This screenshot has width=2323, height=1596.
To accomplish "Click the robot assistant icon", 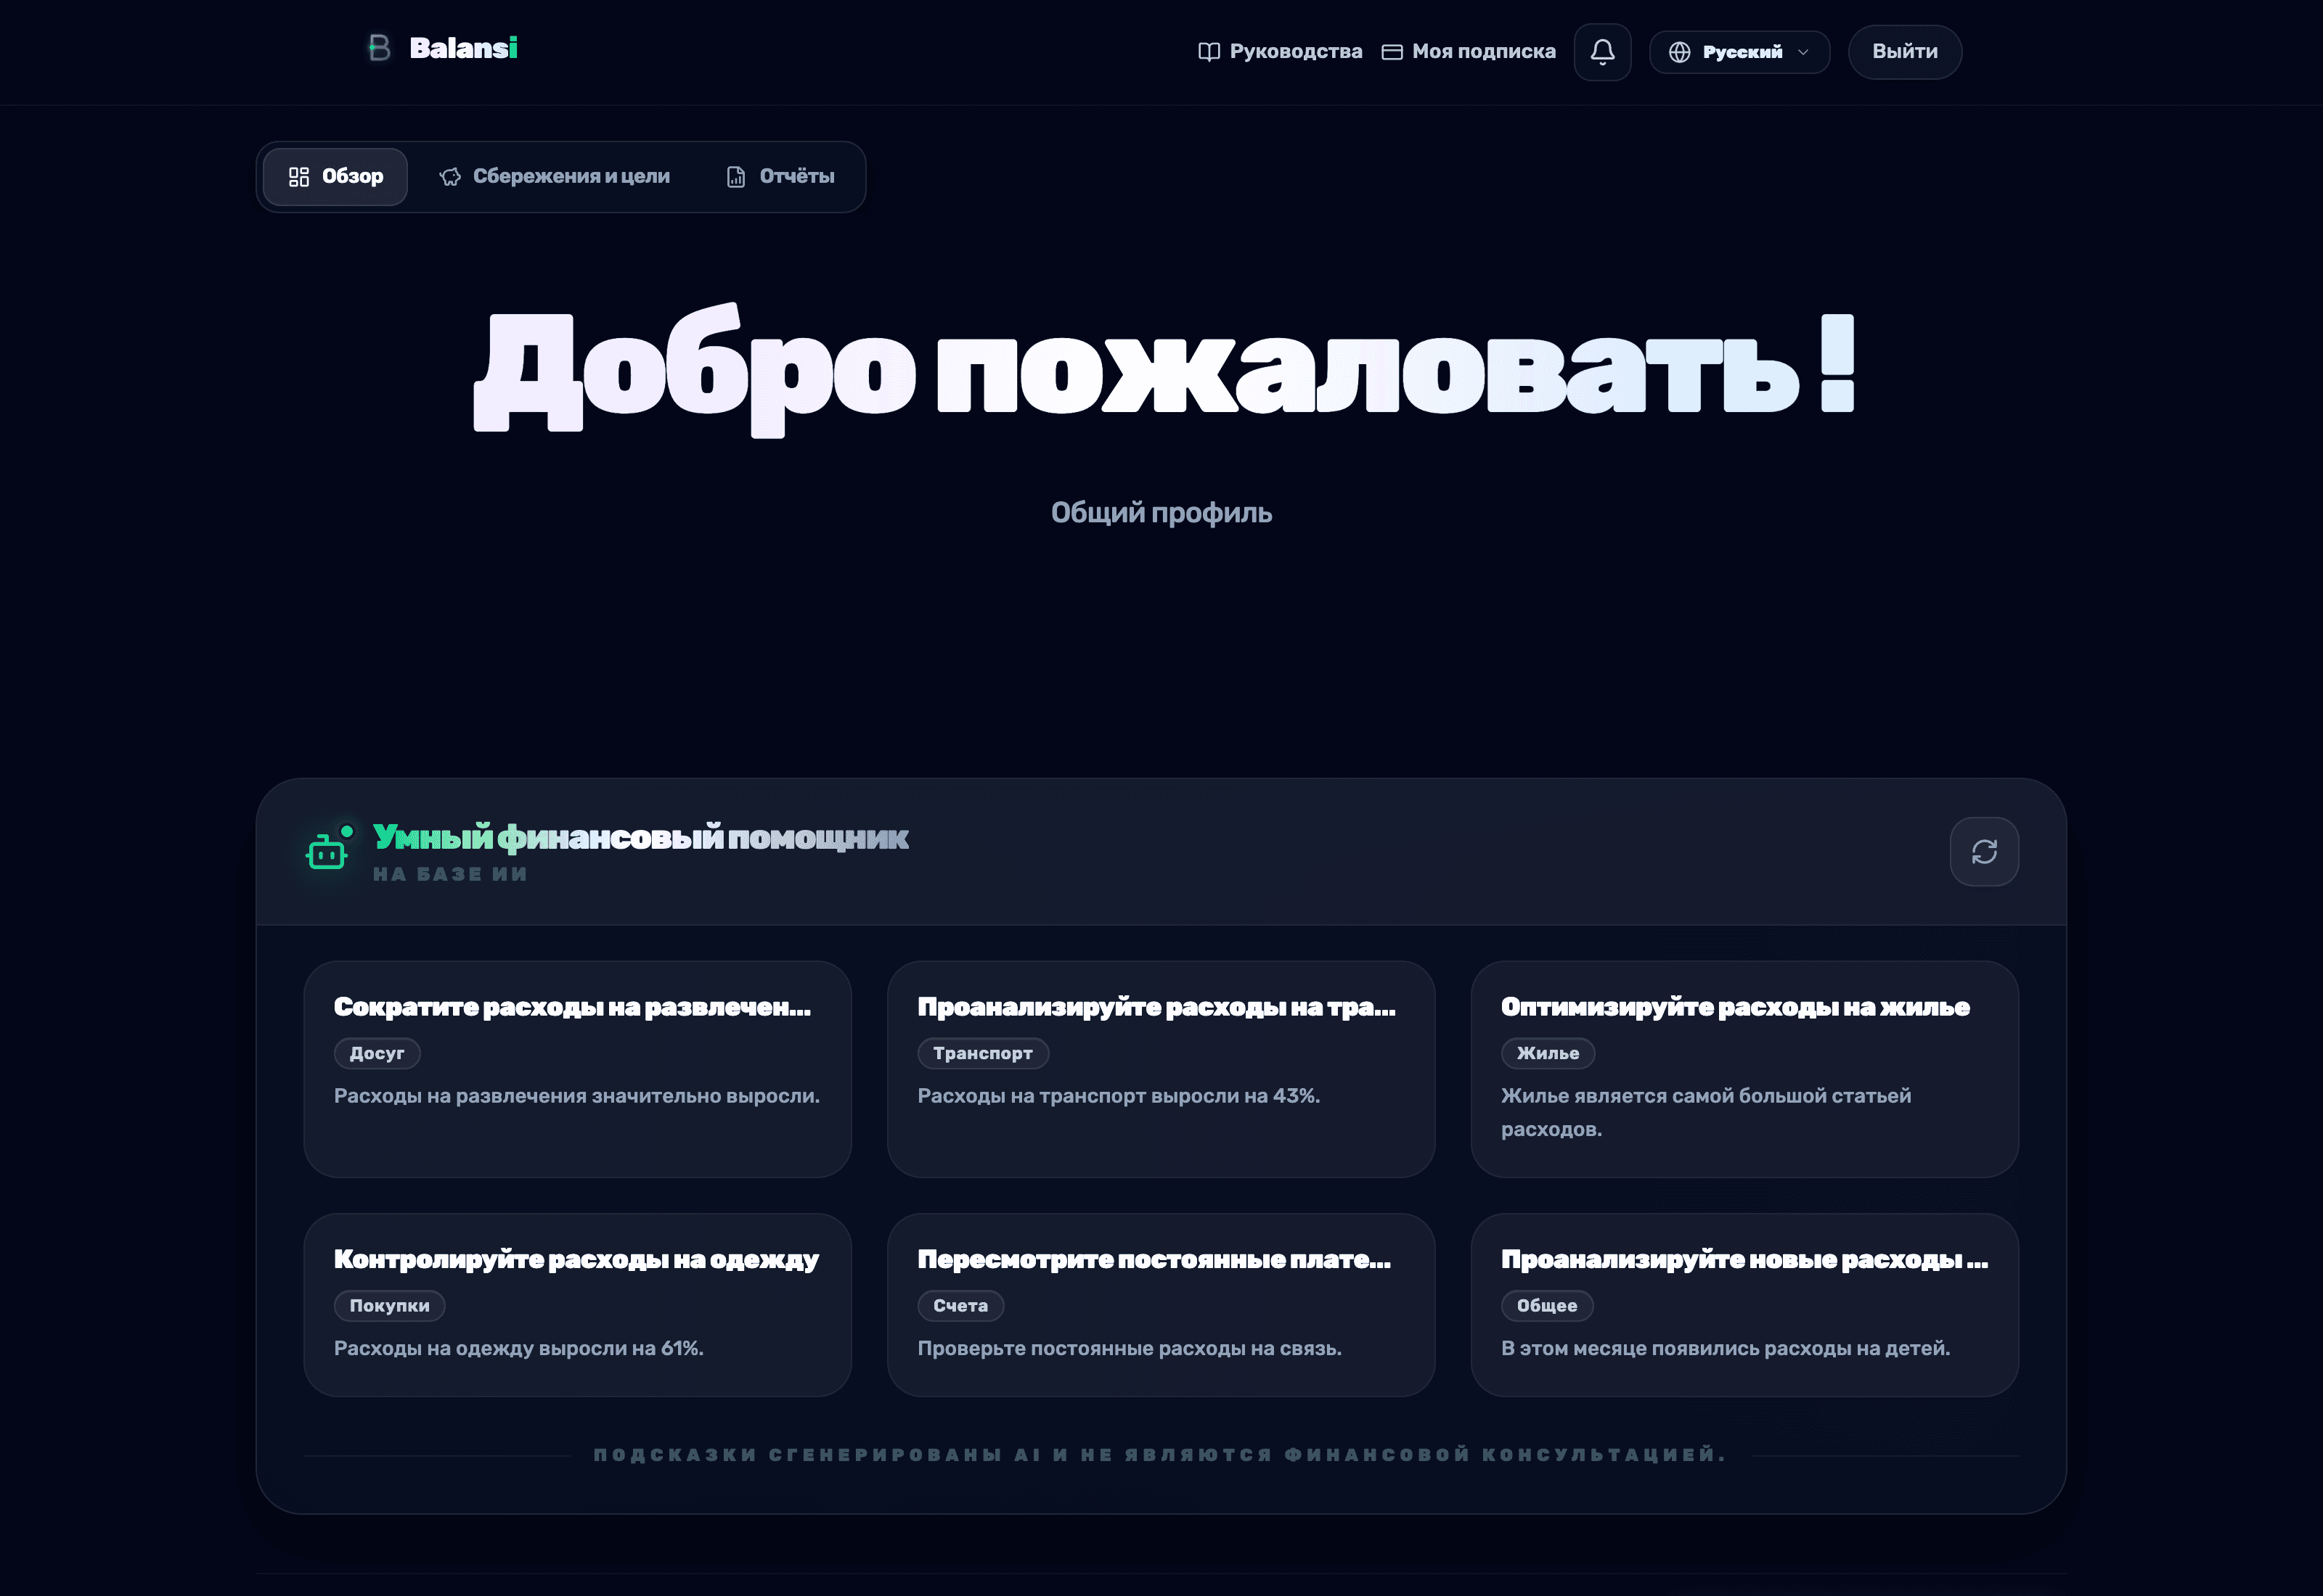I will pyautogui.click(x=329, y=849).
